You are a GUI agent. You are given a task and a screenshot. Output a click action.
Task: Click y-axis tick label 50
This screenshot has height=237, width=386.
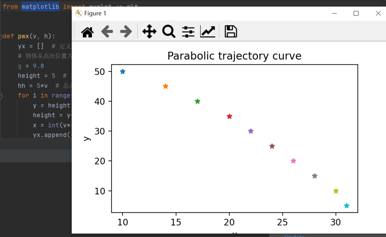[x=100, y=72]
